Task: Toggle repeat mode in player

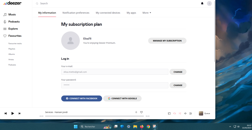Action: pyautogui.click(x=174, y=113)
